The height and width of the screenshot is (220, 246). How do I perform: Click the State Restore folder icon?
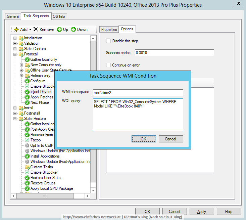point(21,119)
